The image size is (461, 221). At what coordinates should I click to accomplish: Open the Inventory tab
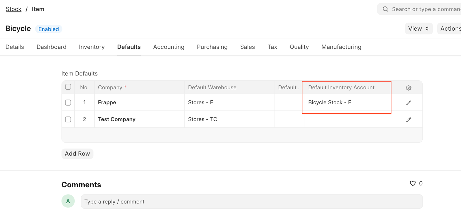coord(92,47)
